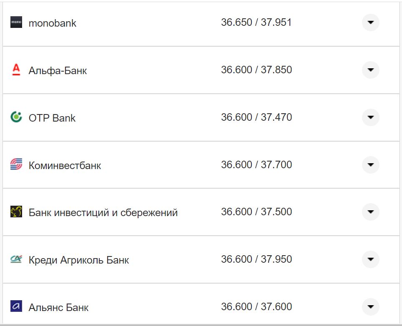Open the OTP Bank dropdown arrow
The height and width of the screenshot is (326, 402).
[370, 117]
